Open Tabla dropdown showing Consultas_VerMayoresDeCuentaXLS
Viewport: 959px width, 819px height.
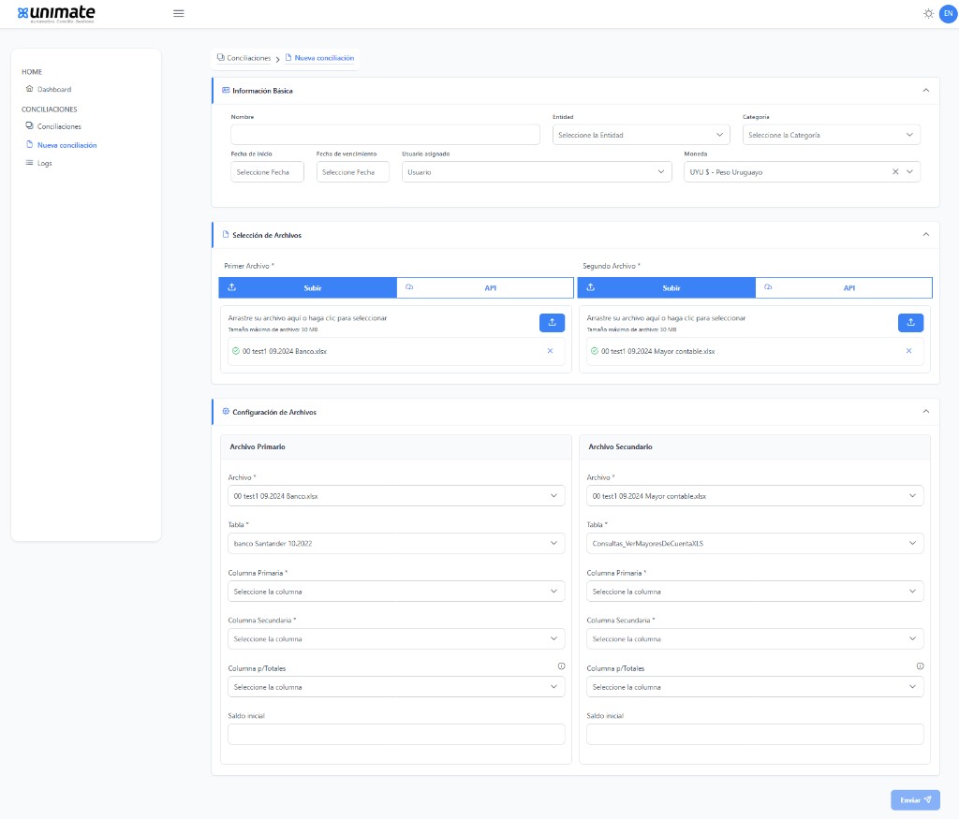[756, 543]
